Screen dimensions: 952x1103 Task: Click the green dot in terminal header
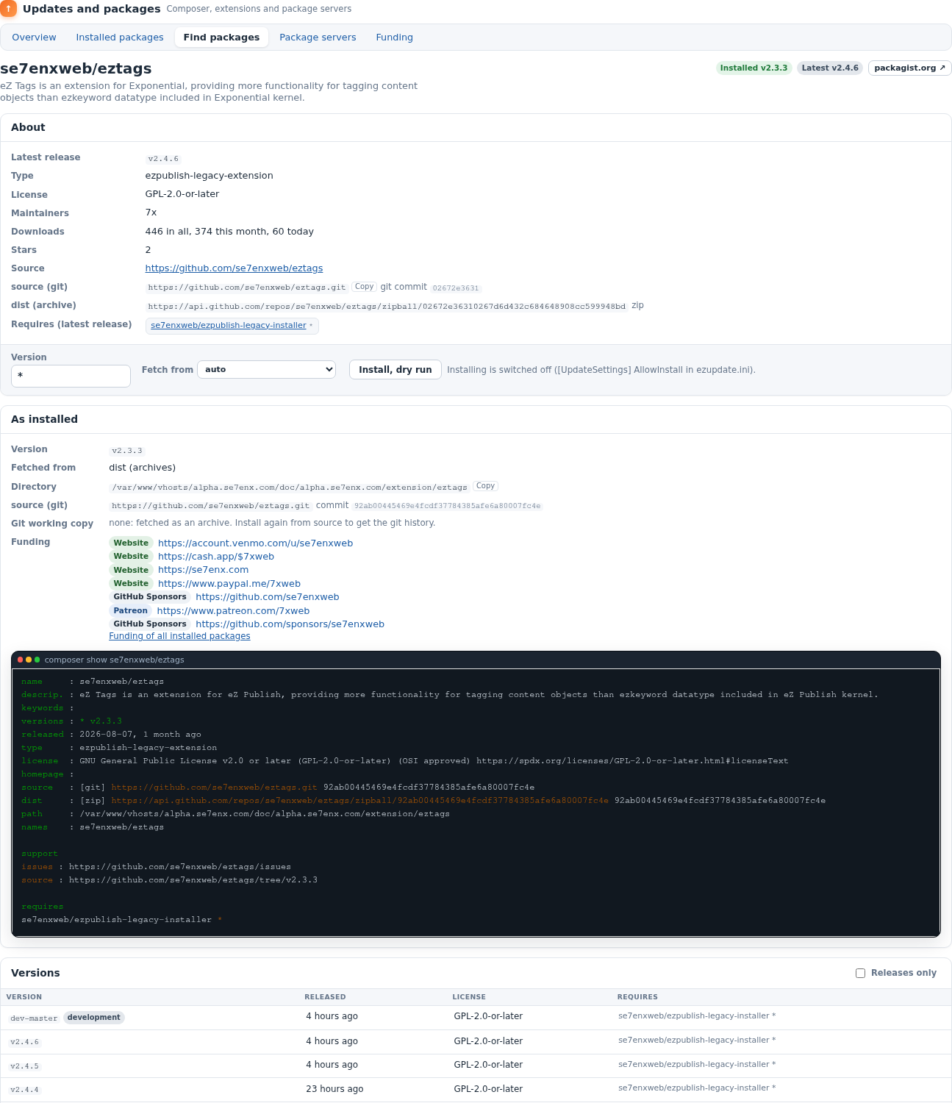37,660
